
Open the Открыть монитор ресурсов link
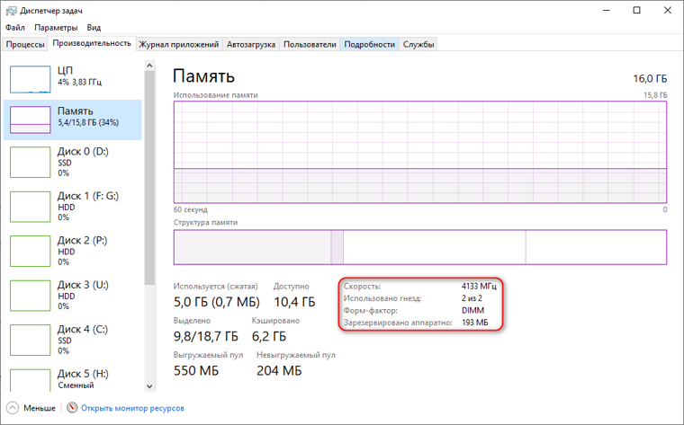click(132, 408)
